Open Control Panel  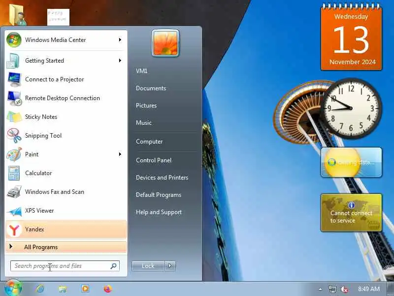coord(154,160)
